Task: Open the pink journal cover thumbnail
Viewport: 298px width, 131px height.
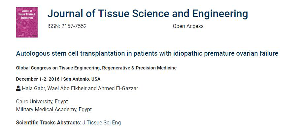Action: tap(27, 22)
